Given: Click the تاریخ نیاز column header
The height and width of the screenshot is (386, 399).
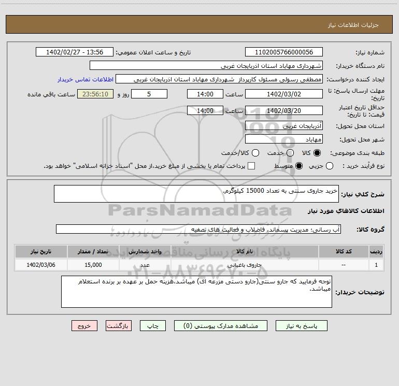Looking at the screenshot, I should (41, 252).
